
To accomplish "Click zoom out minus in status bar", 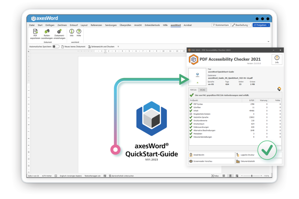I will pos(242,176).
